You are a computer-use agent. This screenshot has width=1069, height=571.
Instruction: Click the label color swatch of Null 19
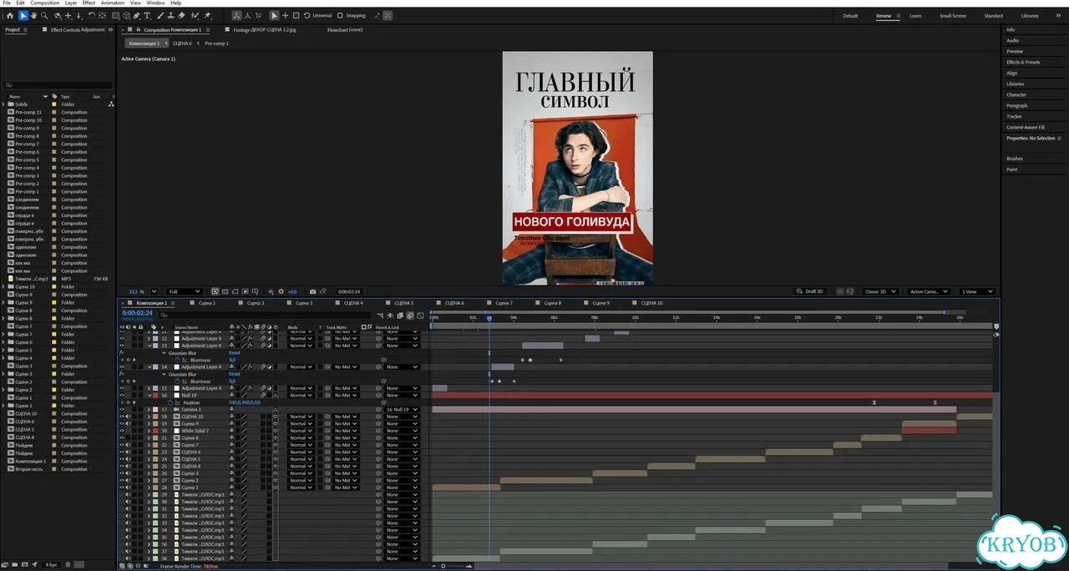pyautogui.click(x=155, y=396)
